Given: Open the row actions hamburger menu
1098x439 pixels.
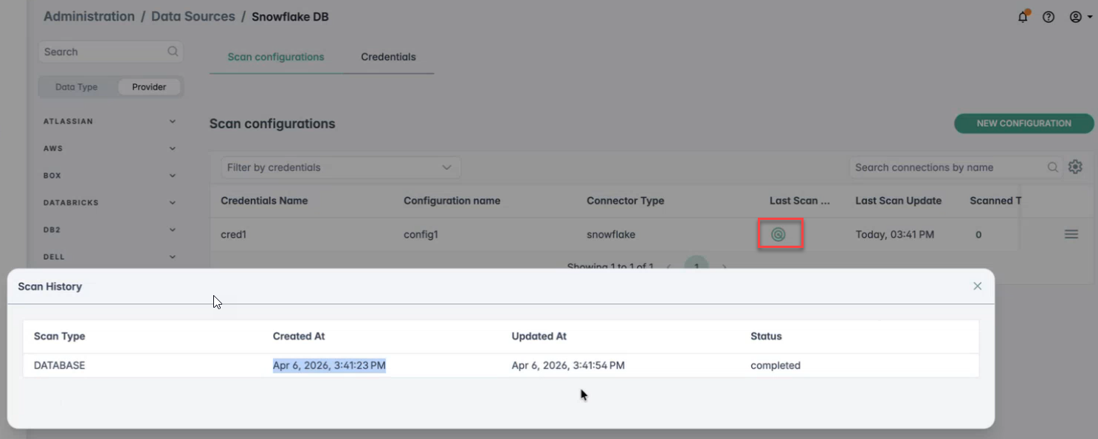Looking at the screenshot, I should tap(1071, 235).
